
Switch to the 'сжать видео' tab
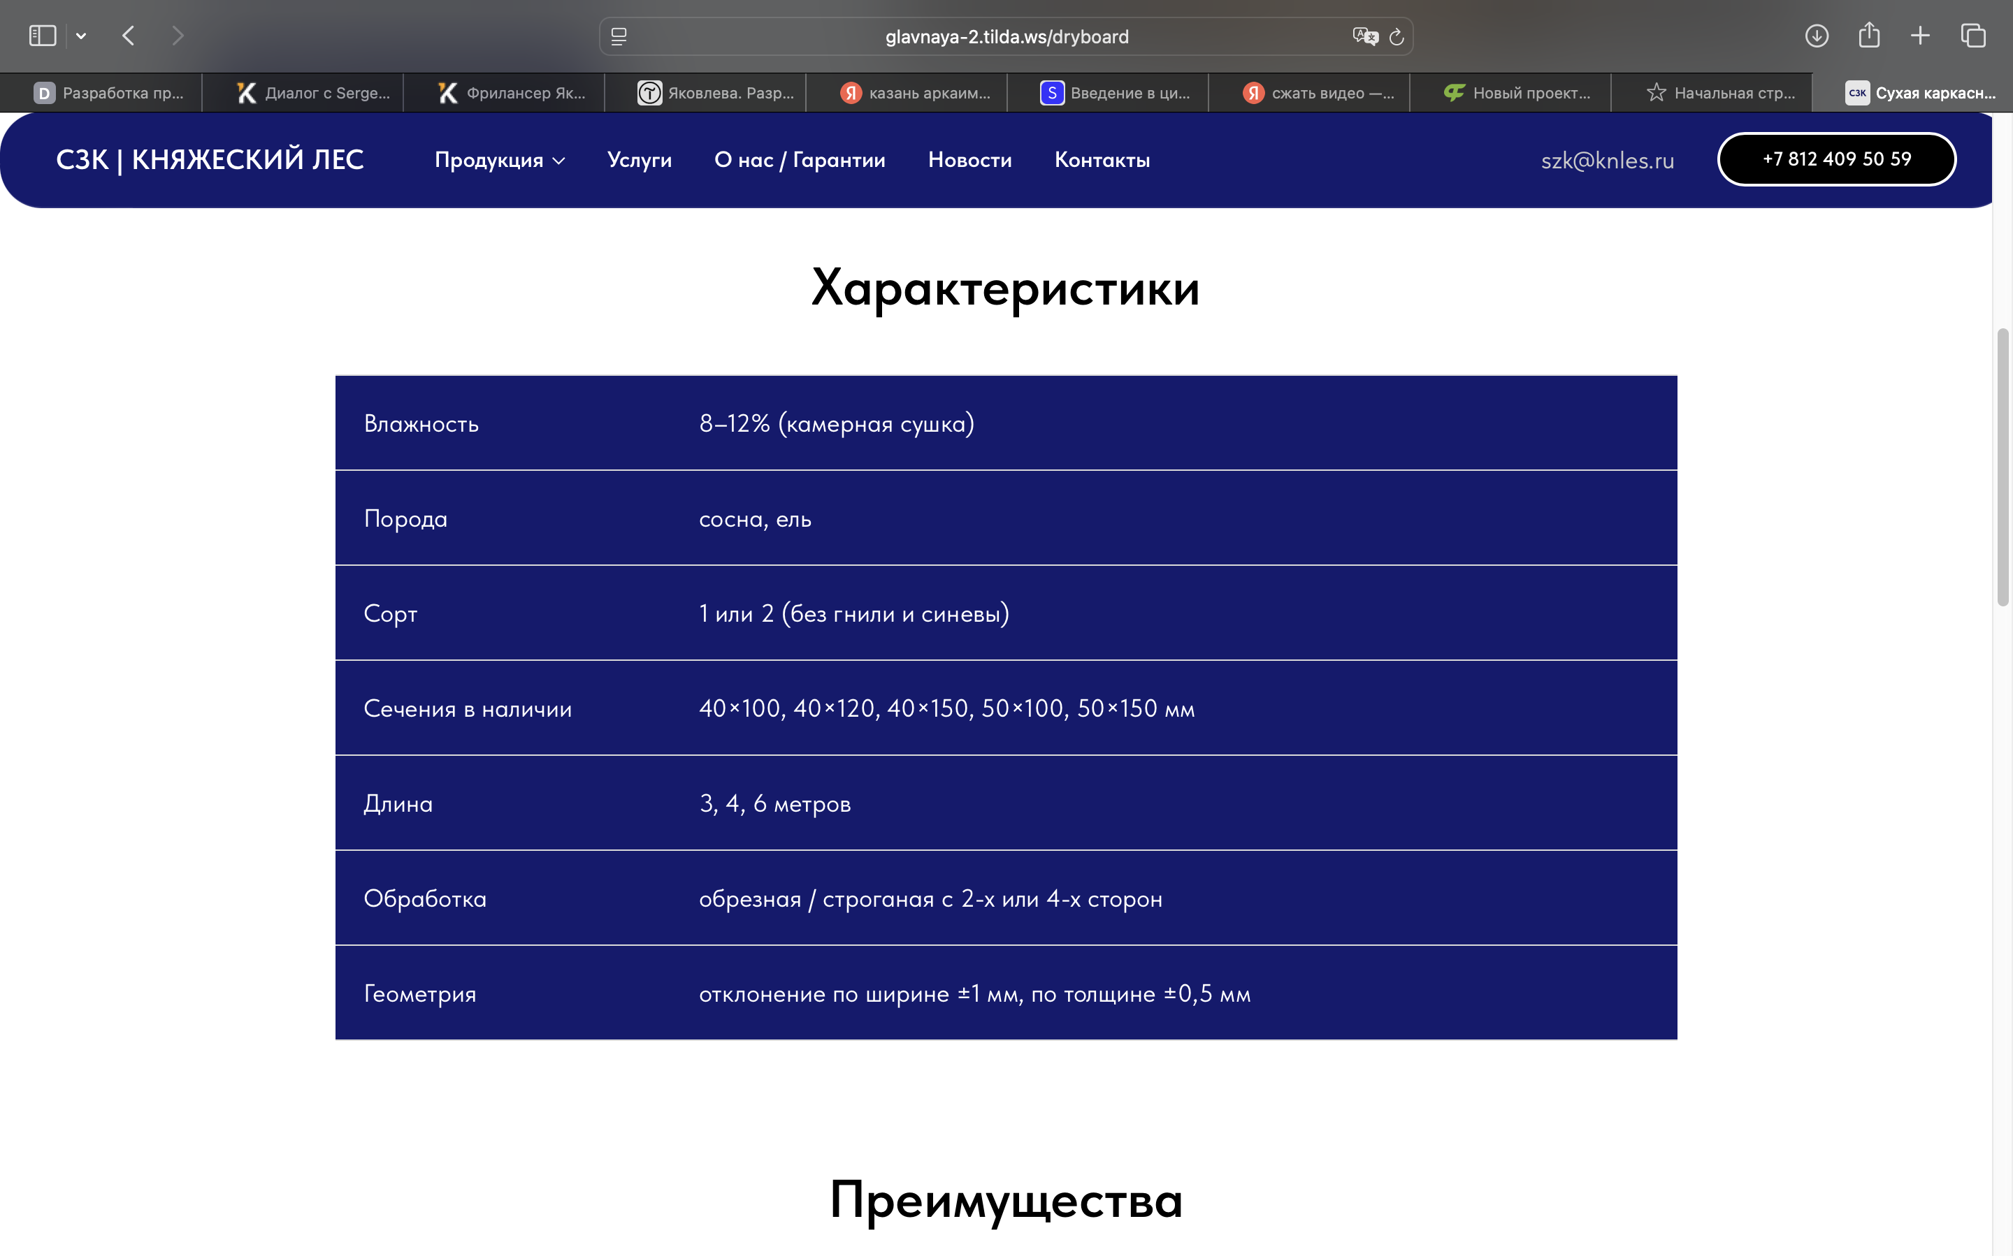1309,93
